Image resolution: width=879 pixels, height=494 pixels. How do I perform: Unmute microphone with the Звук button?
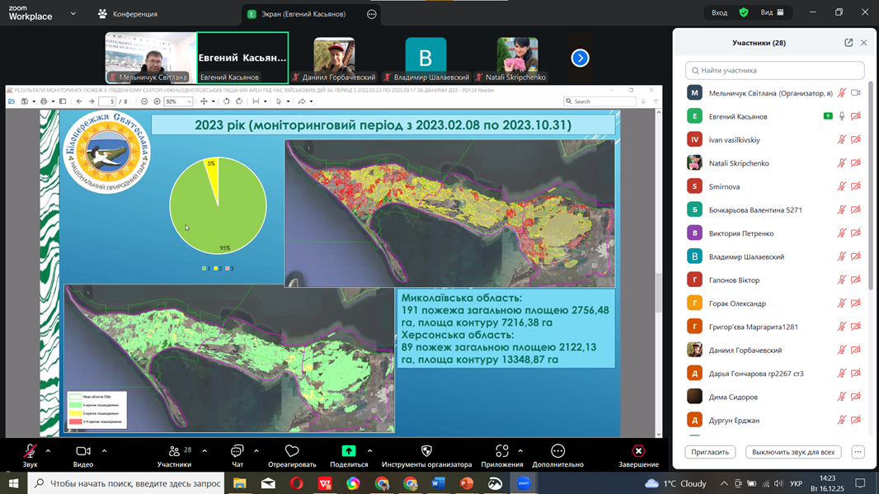(x=30, y=451)
